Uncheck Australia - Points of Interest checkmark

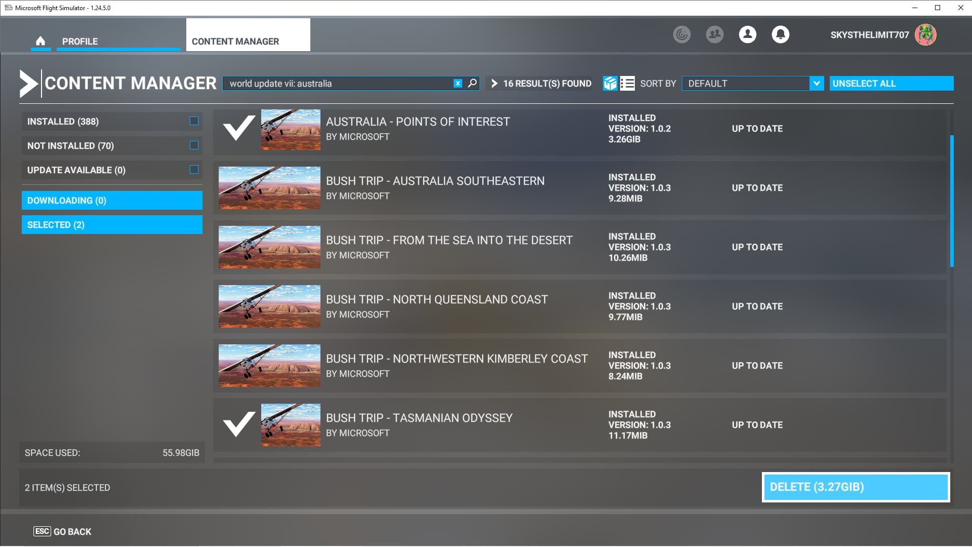(x=239, y=128)
